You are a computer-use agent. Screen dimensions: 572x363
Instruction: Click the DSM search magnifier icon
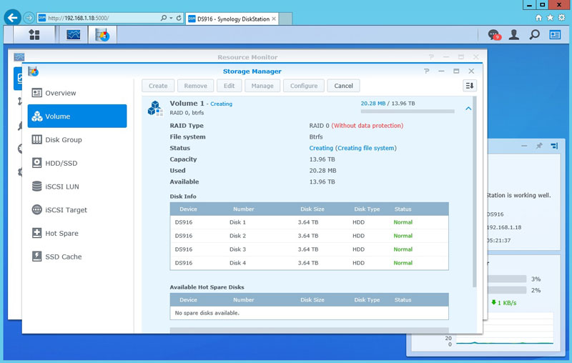[534, 34]
